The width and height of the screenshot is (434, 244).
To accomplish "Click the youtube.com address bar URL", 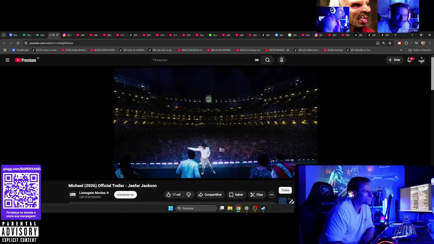I will [51, 43].
